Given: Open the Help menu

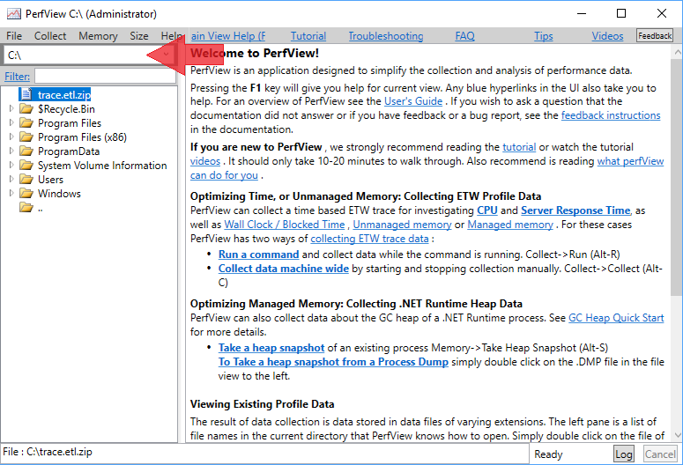Looking at the screenshot, I should click(172, 36).
